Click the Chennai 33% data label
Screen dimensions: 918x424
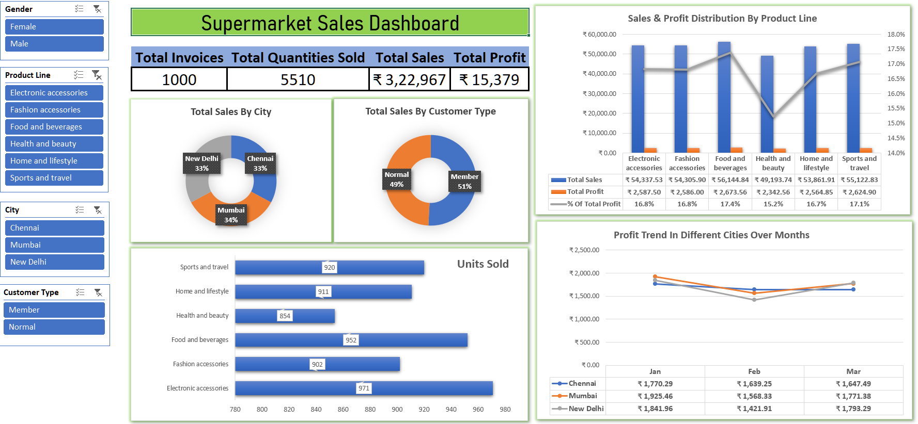tap(260, 164)
